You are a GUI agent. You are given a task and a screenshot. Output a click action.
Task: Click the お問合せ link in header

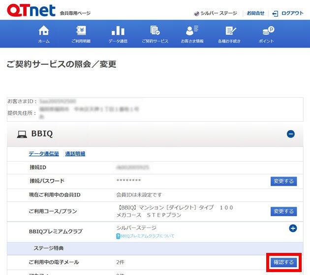point(255,13)
